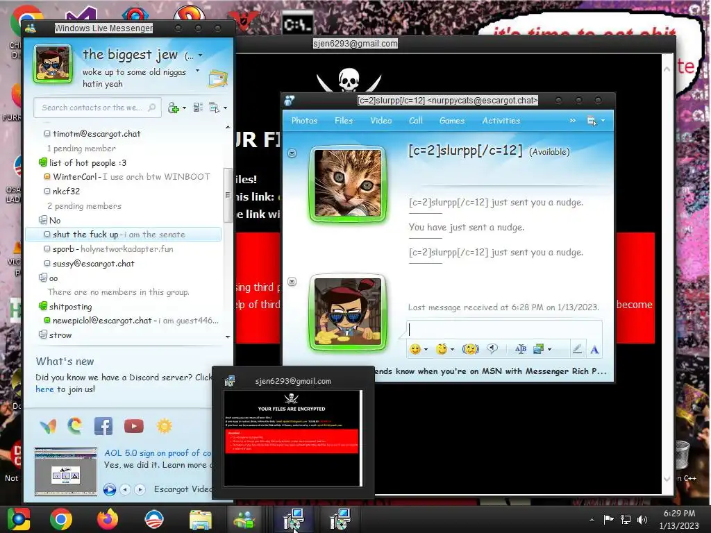Collapse your own display picture

pyautogui.click(x=292, y=282)
